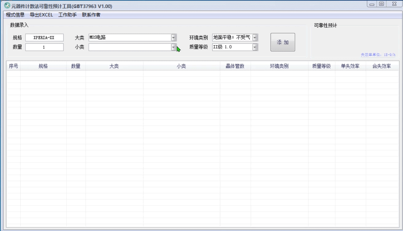The image size is (403, 231).
Task: Select the 质量等级 table column header
Action: tap(321, 66)
